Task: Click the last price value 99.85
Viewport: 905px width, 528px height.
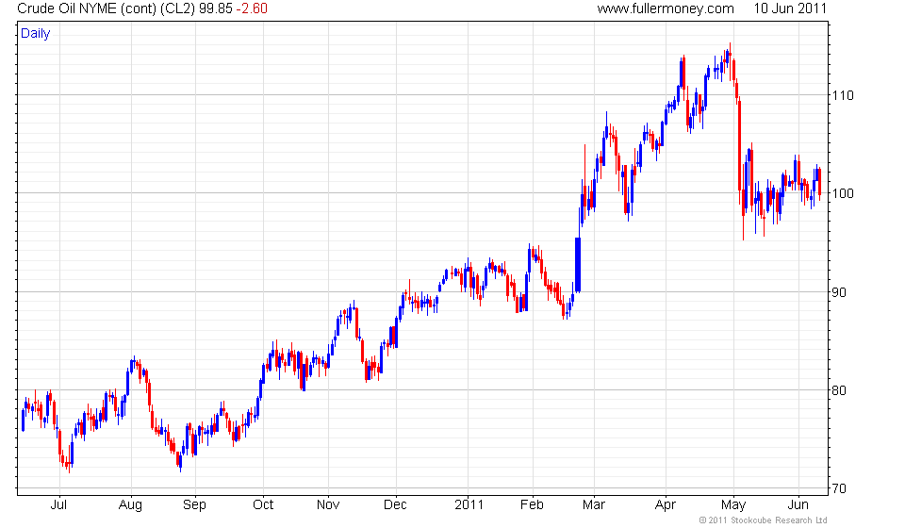Action: (216, 8)
